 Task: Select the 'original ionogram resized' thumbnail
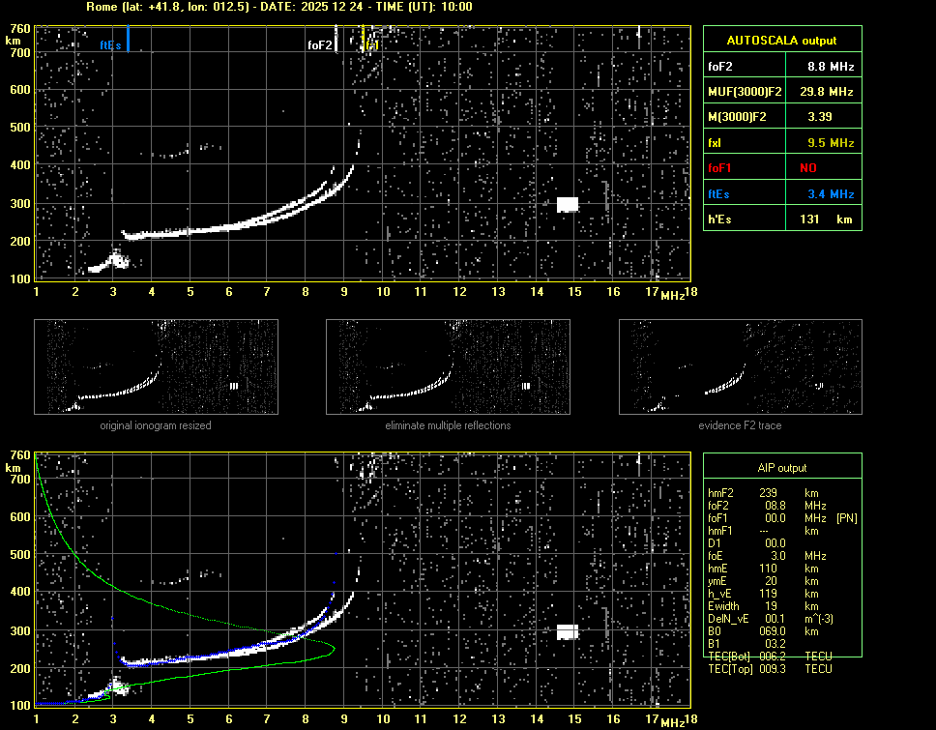click(156, 366)
